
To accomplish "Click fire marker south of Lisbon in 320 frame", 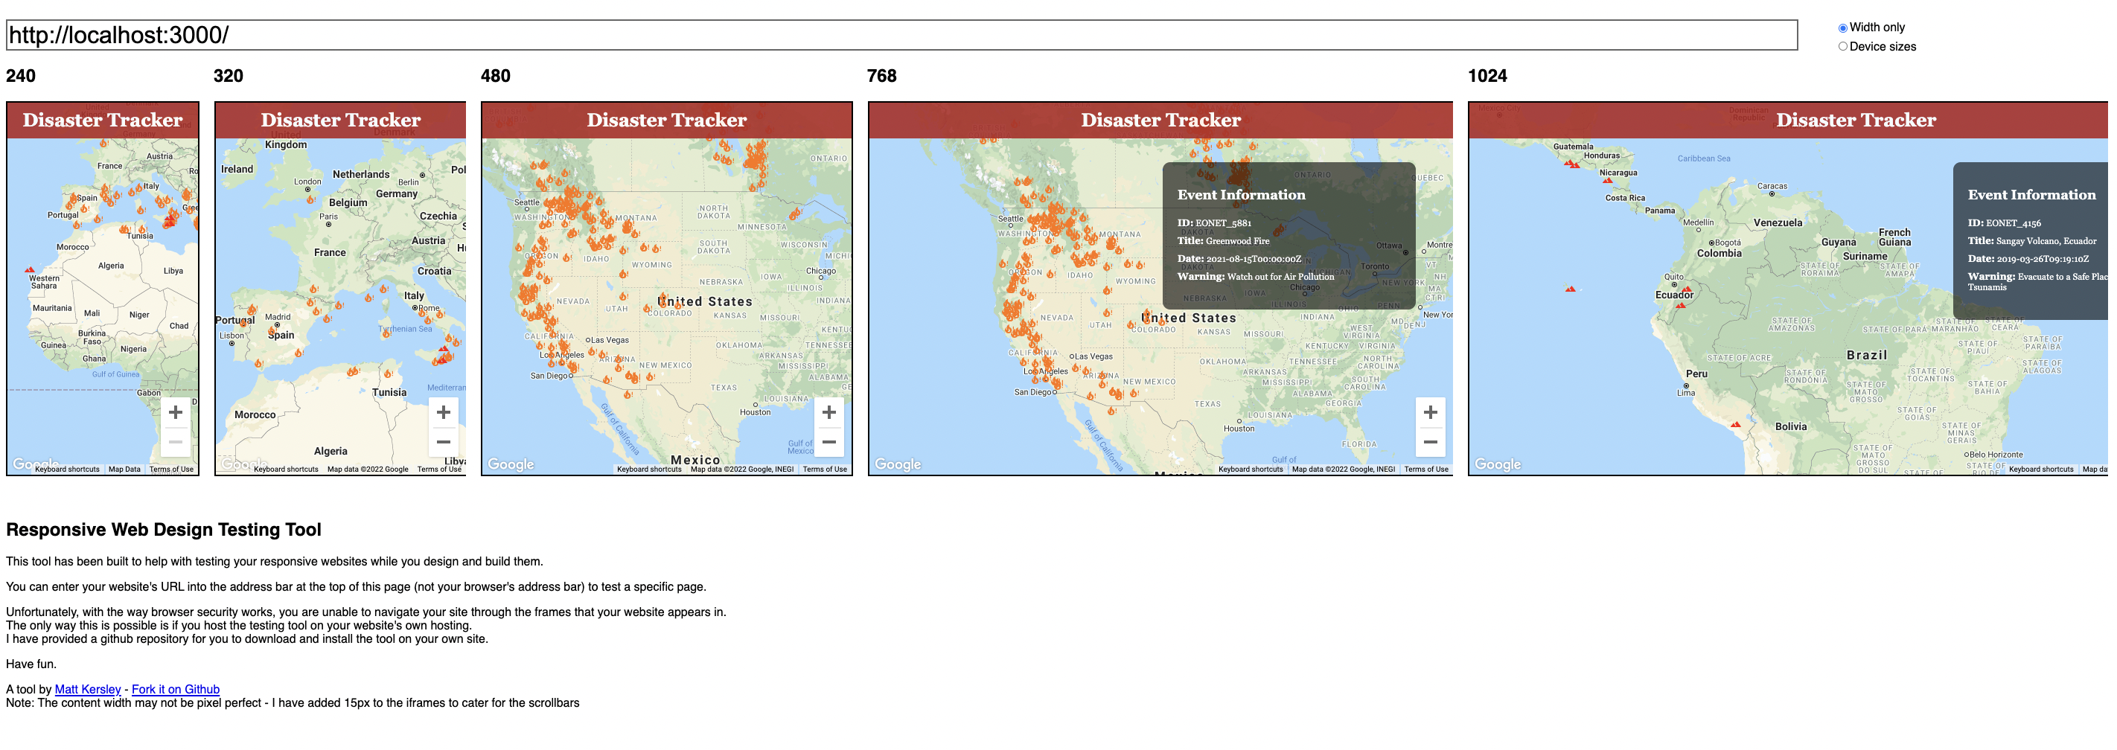I will point(259,363).
